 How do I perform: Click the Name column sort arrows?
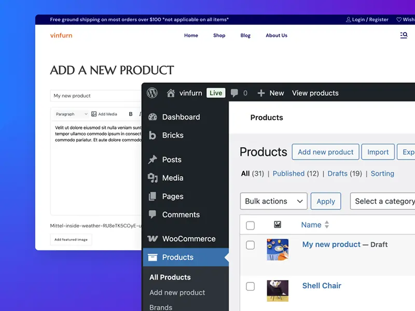click(x=327, y=224)
